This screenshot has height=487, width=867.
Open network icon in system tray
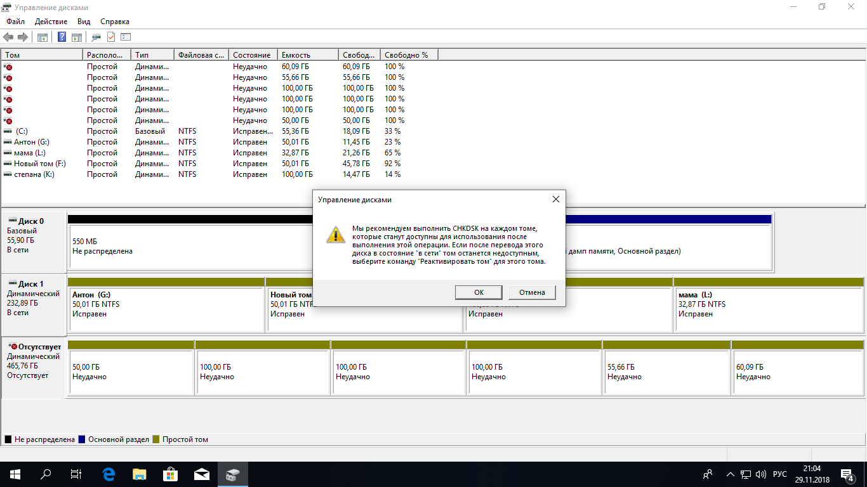point(746,474)
